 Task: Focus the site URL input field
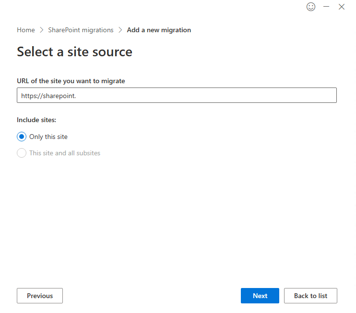coord(192,95)
